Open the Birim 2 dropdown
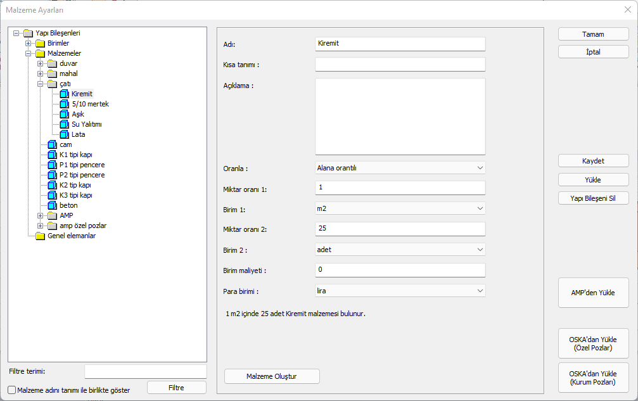The height and width of the screenshot is (401, 638). pos(400,250)
